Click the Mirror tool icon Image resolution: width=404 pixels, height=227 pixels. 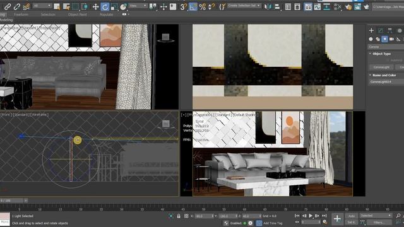point(268,6)
